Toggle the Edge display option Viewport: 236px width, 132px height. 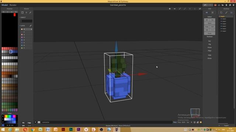coord(29,123)
